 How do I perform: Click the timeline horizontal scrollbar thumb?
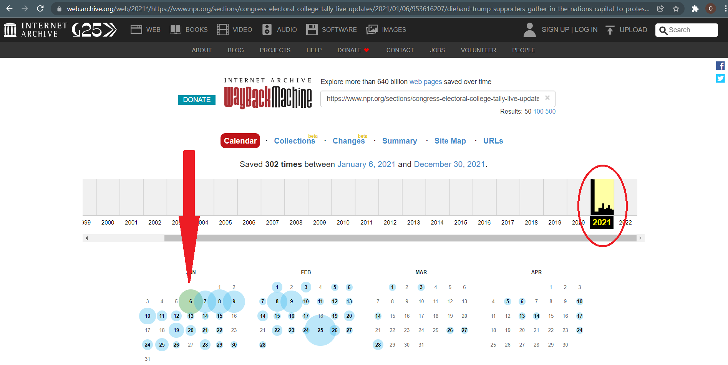point(400,238)
